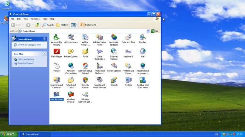Open Printers and Faxes
Viewport: 245px width, 137px height.
tap(128, 68)
